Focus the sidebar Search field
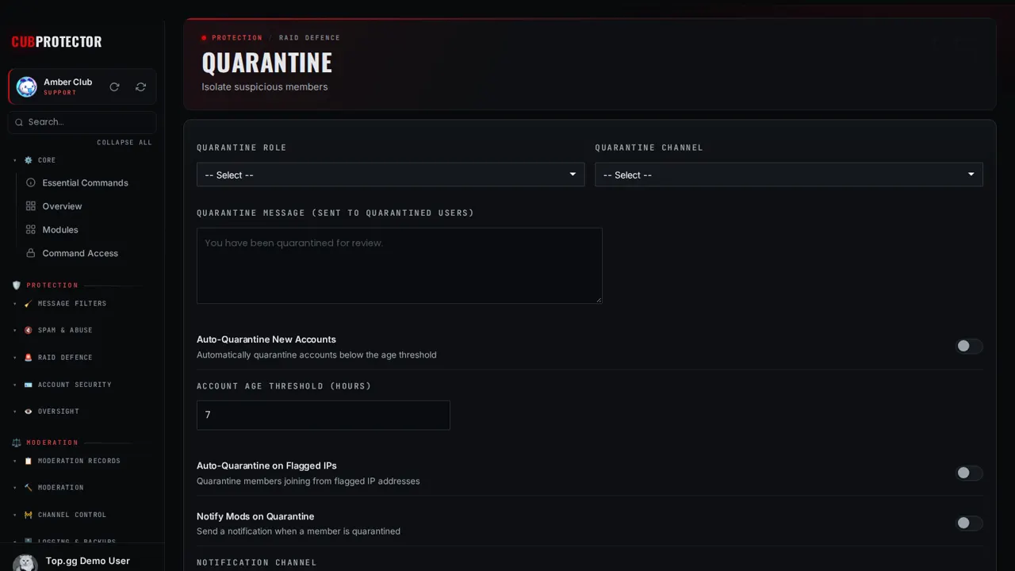Viewport: 1015px width, 571px height. [x=82, y=122]
